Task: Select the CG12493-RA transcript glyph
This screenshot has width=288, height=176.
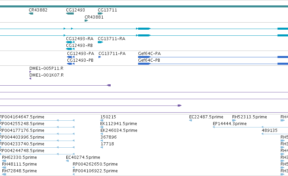Action: coord(70,42)
